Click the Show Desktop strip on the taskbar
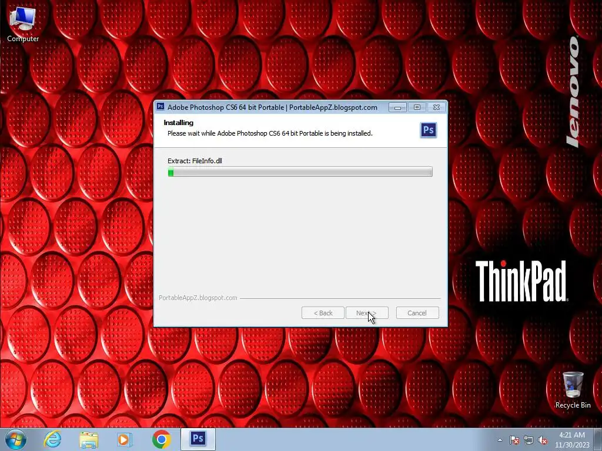Screen dimensions: 602x451 pos(597,439)
